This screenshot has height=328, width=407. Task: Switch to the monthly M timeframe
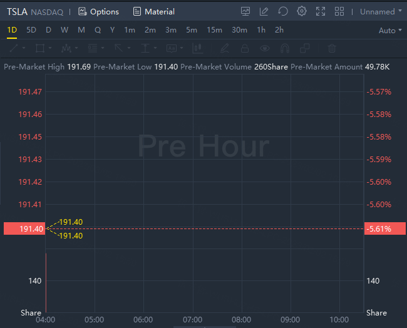(81, 30)
